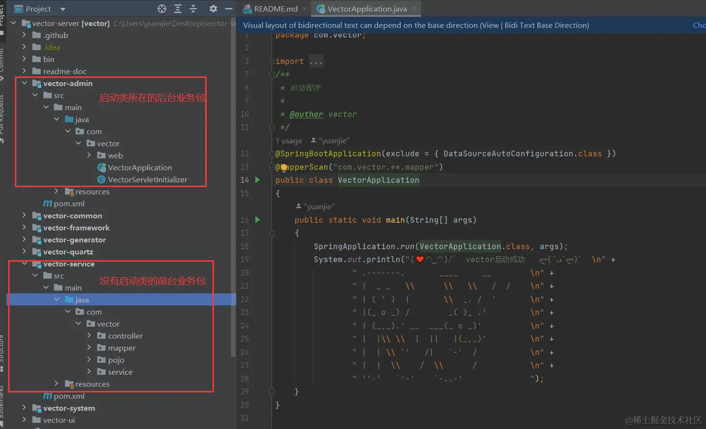Expand vector-framework module
This screenshot has height=429, width=706.
click(24, 227)
